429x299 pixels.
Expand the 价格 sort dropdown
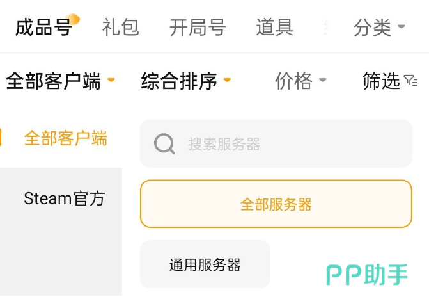click(300, 81)
